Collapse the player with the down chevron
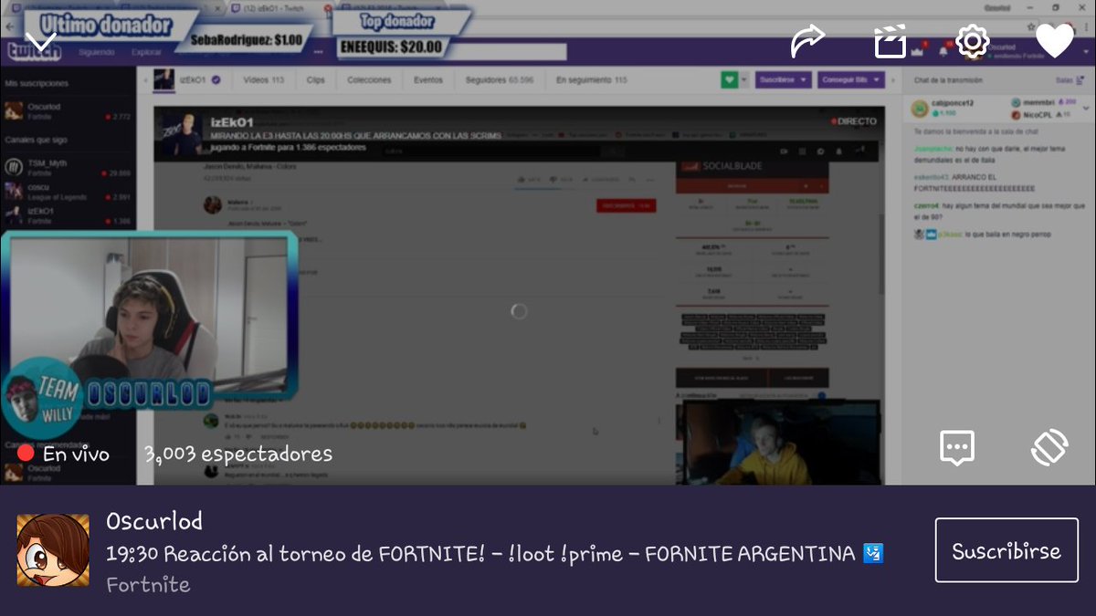Image resolution: width=1096 pixels, height=616 pixels. [41, 41]
